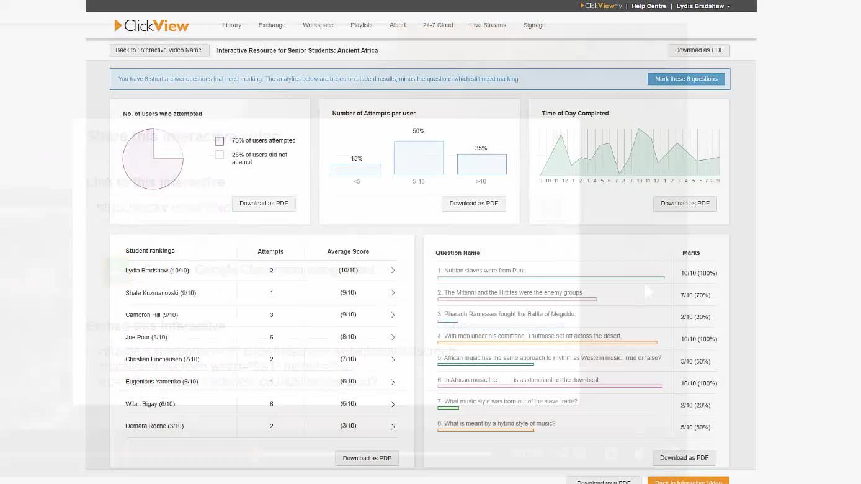Screen dimensions: 861x484
Task: Download Question Name table as PDF
Action: pos(684,458)
